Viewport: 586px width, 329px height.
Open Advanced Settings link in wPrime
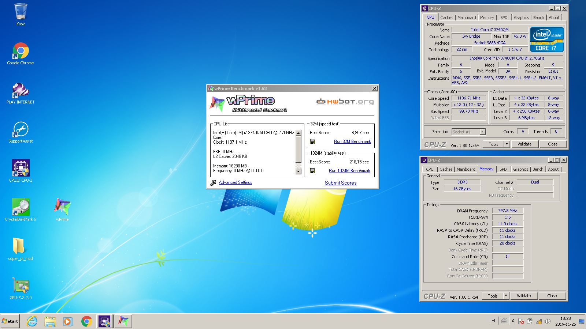click(235, 182)
